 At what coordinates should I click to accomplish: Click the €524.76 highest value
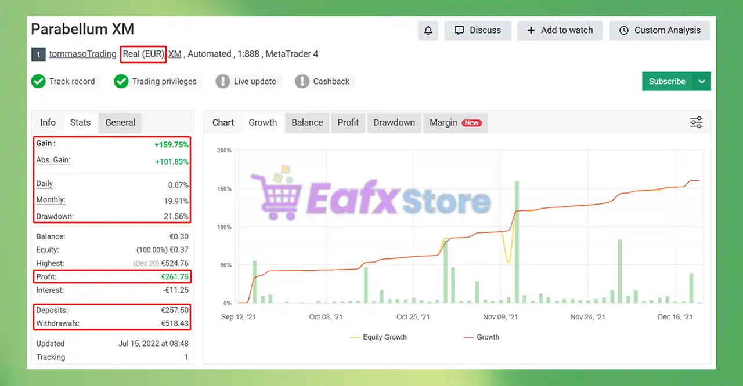coord(175,264)
